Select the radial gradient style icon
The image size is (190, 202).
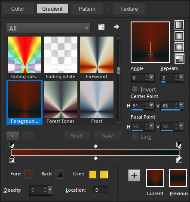click(179, 58)
